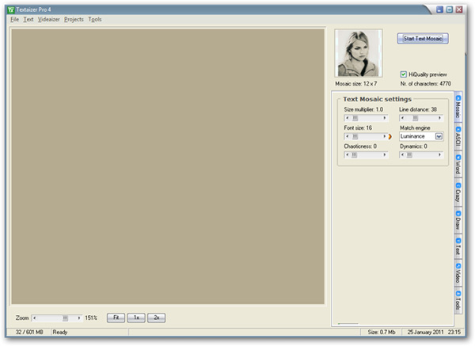Open the Videaizer menu
Screen dimensions: 475x346
(x=49, y=19)
